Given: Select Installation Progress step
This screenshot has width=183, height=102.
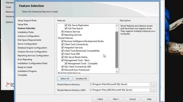Looking at the screenshot, I should click(27, 71).
